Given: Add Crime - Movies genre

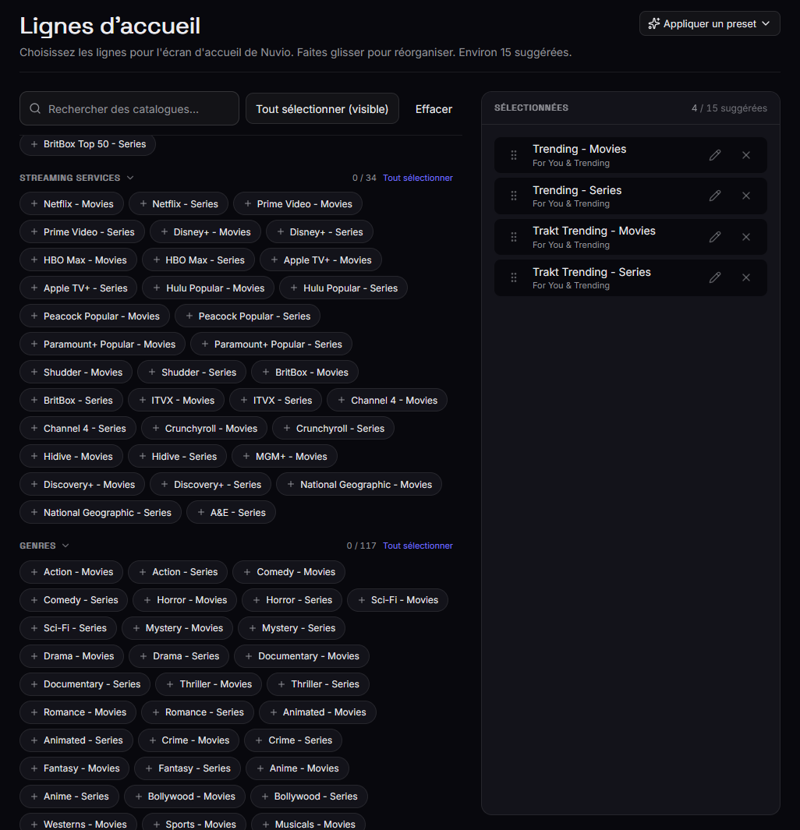Looking at the screenshot, I should [189, 740].
